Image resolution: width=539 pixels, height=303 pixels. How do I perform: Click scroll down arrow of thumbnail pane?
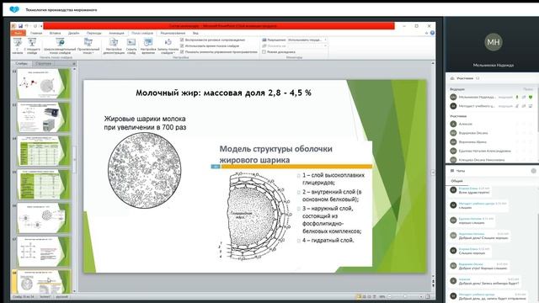click(x=74, y=291)
